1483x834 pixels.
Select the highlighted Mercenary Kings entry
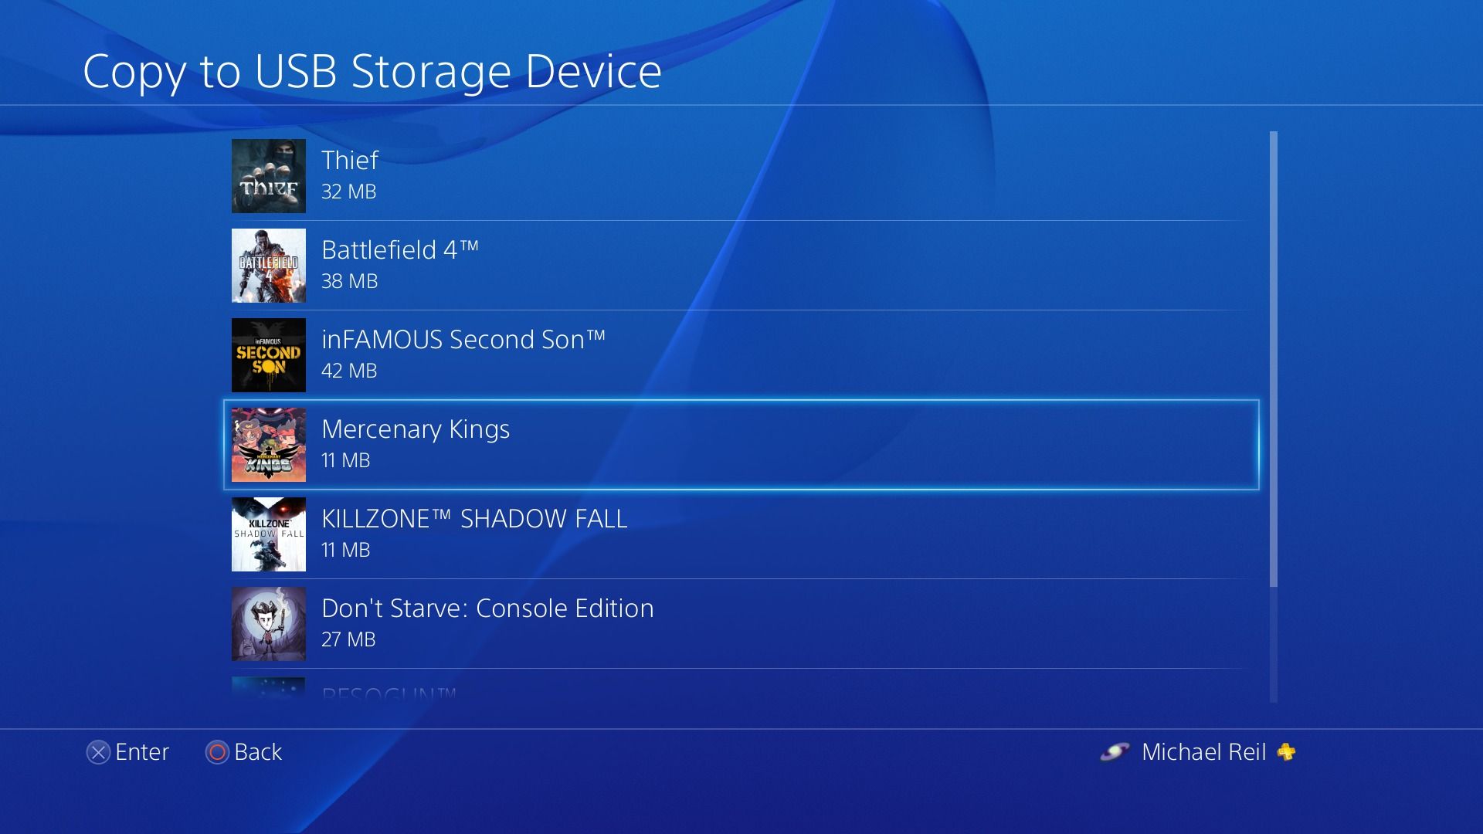coord(618,445)
